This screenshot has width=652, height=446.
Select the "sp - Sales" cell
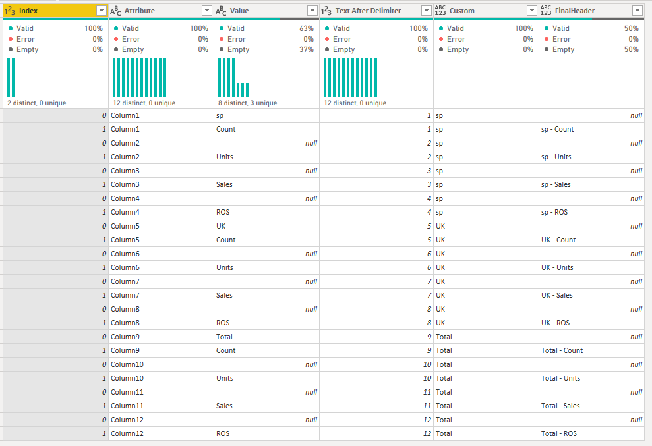click(592, 184)
